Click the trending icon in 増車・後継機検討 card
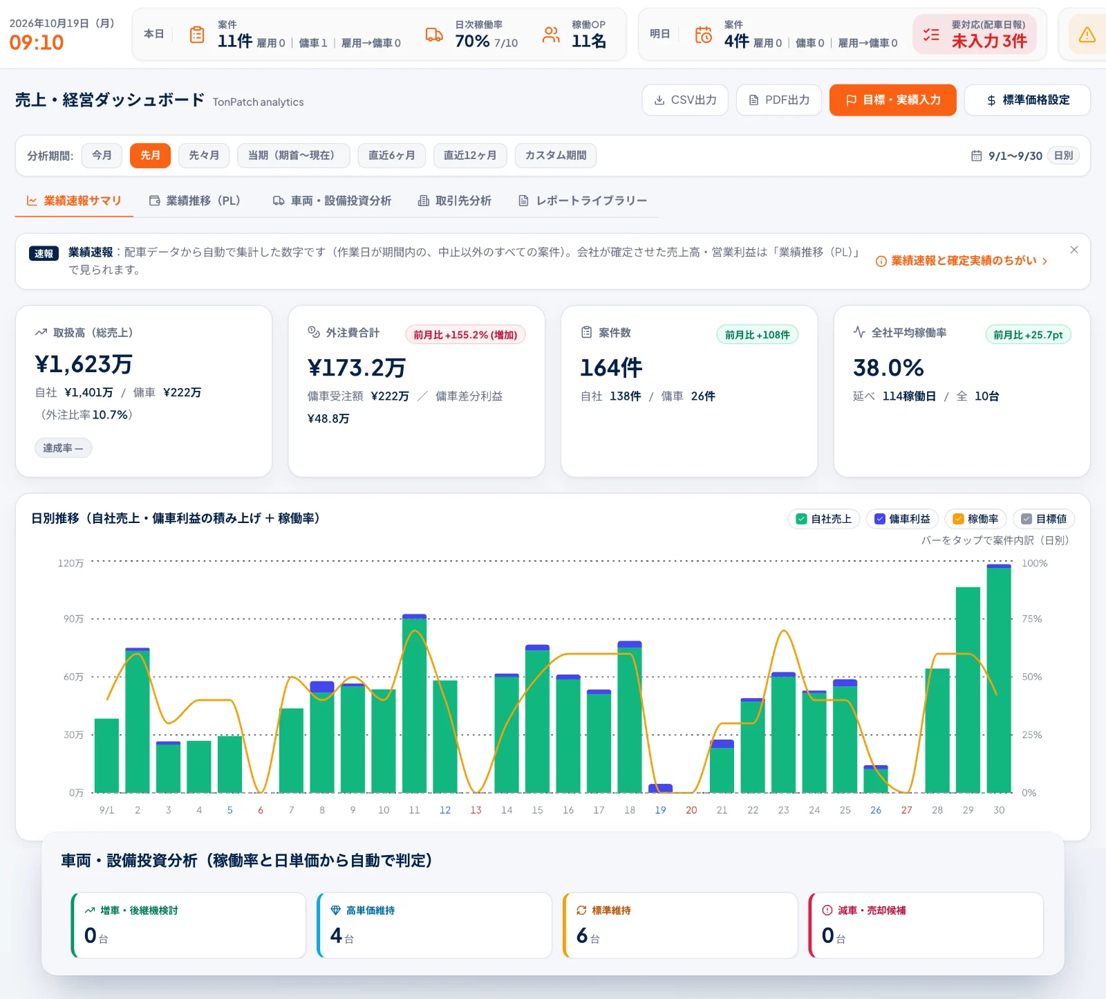 tap(90, 910)
